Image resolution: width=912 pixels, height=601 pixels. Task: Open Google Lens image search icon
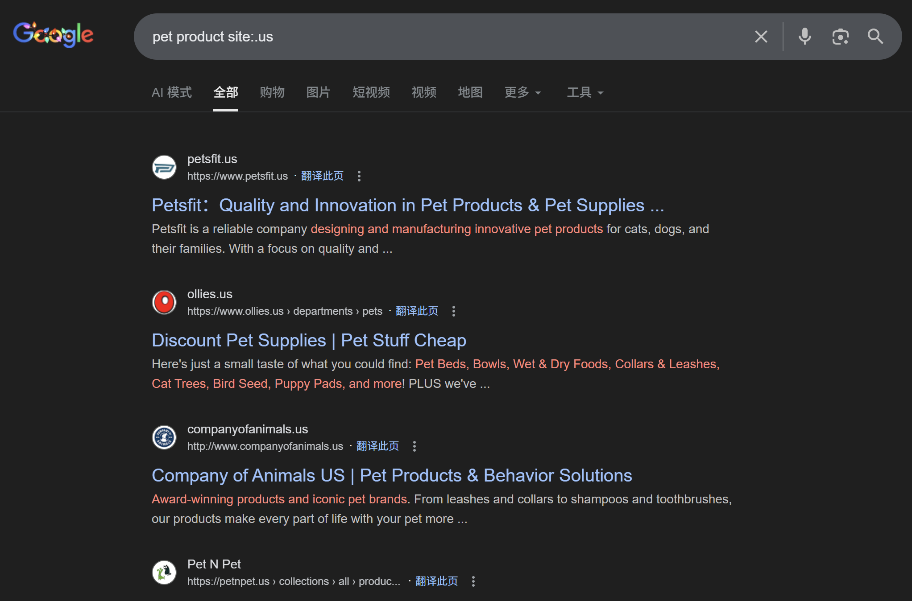coord(840,37)
